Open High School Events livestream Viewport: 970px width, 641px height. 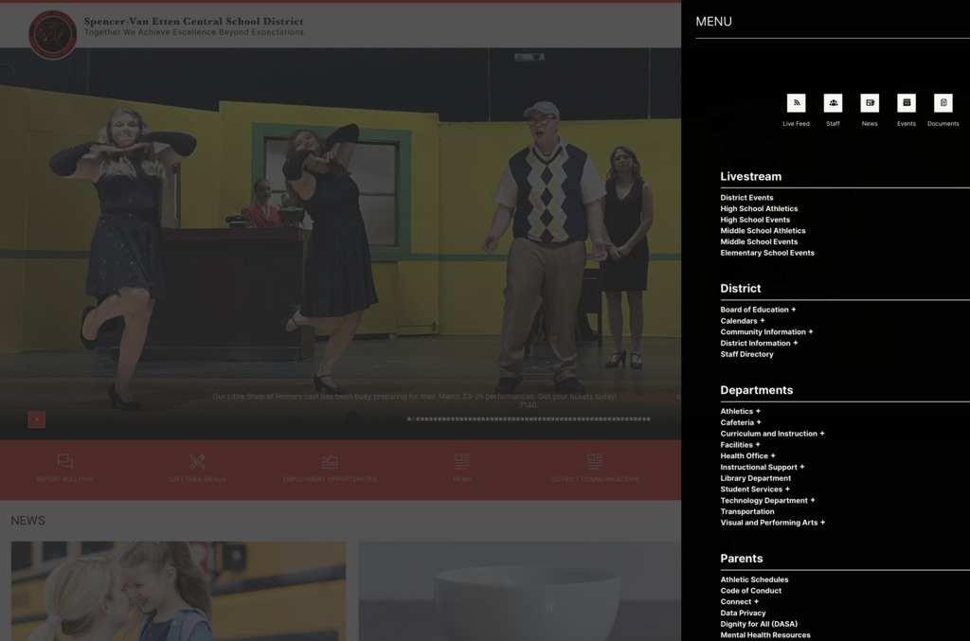tap(755, 220)
